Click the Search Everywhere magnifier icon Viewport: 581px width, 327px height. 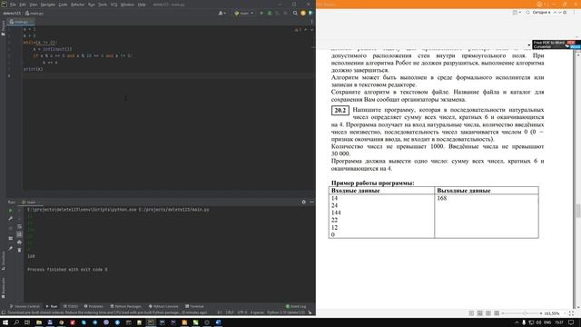click(295, 13)
